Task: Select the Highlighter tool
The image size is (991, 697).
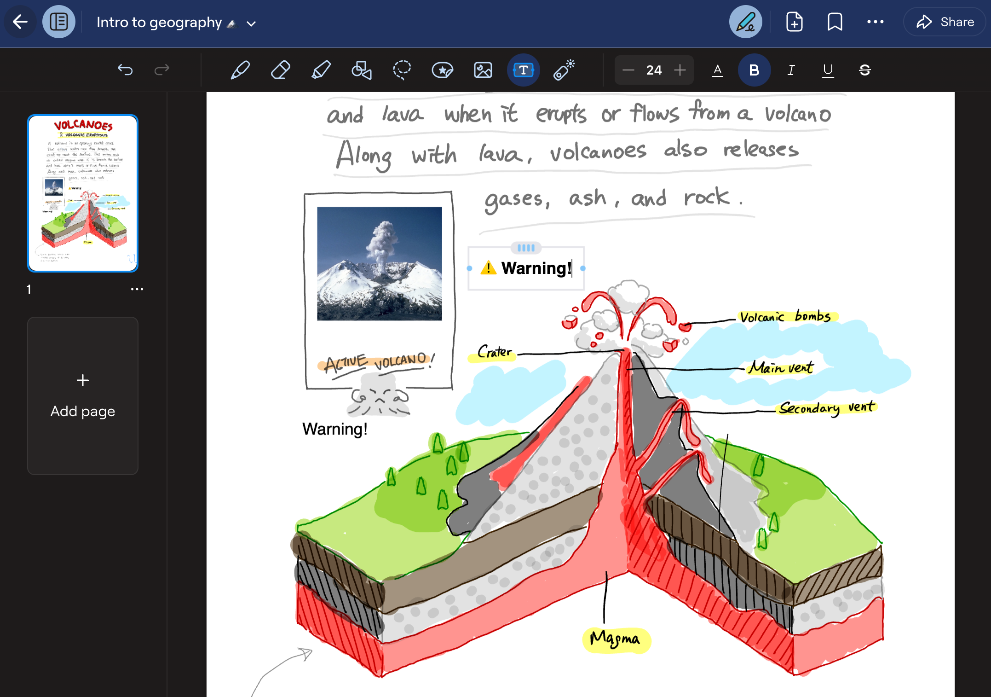Action: tap(320, 70)
